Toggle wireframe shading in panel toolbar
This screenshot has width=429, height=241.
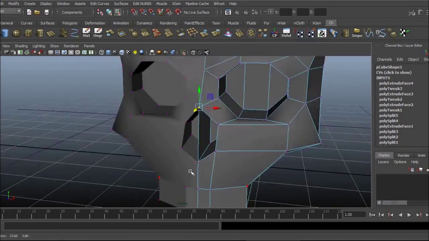coord(102,53)
